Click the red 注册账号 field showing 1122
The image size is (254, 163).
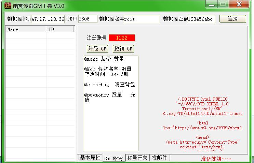[x=122, y=38]
